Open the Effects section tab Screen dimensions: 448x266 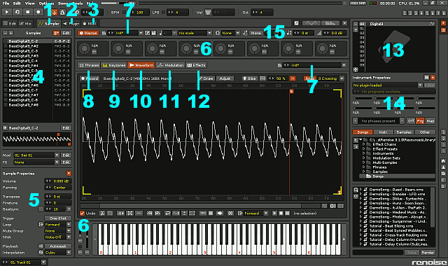[x=196, y=65]
